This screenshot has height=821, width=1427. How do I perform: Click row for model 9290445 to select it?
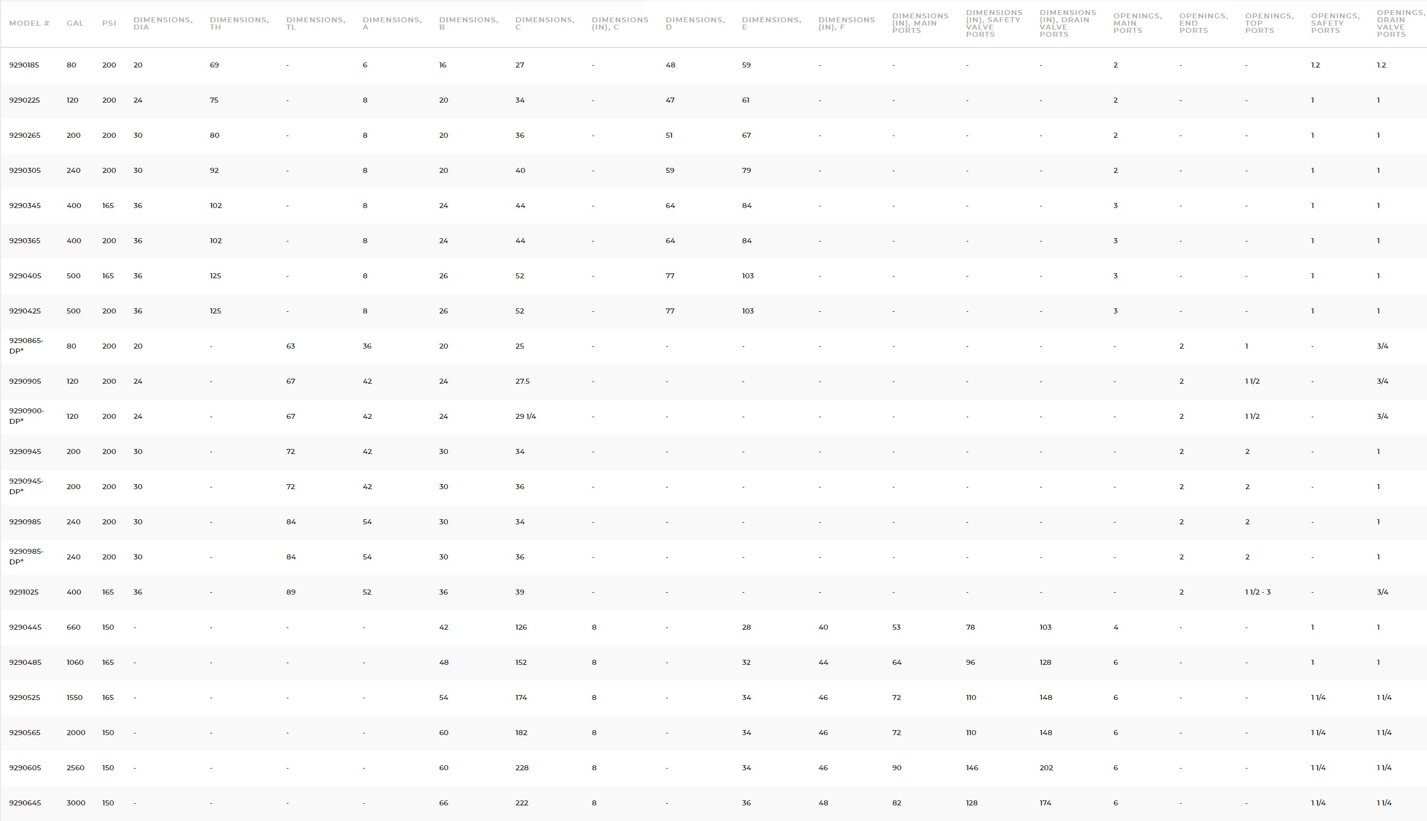click(x=714, y=627)
